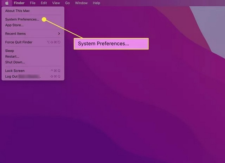The height and width of the screenshot is (163, 225).
Task: Click the Apple logo in menu bar
Action: 7,3
